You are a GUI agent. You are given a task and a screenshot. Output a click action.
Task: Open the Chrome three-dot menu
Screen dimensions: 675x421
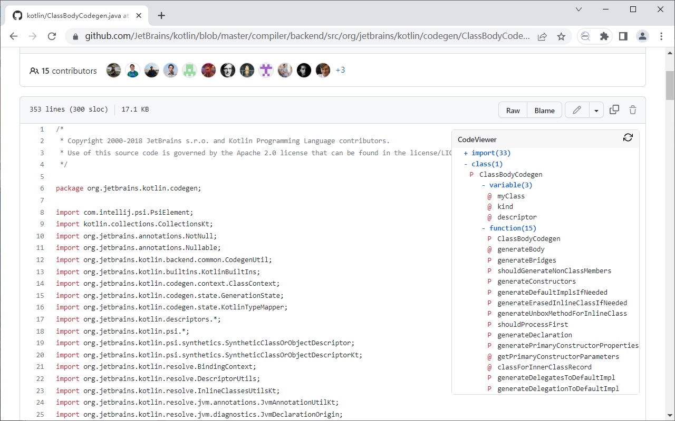tap(661, 36)
